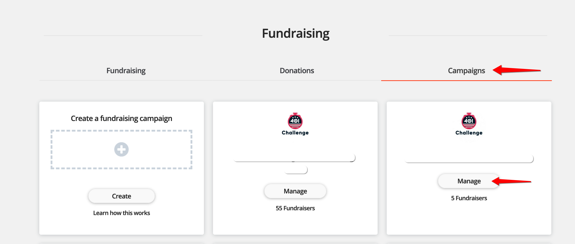Click the blank title bar in the 55 Fundraisers card
This screenshot has height=244, width=575.
click(294, 158)
